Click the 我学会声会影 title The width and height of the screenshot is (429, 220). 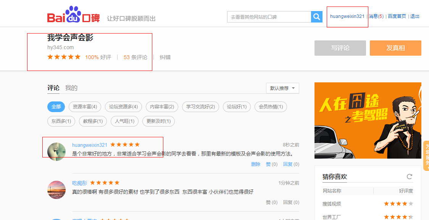coord(70,37)
